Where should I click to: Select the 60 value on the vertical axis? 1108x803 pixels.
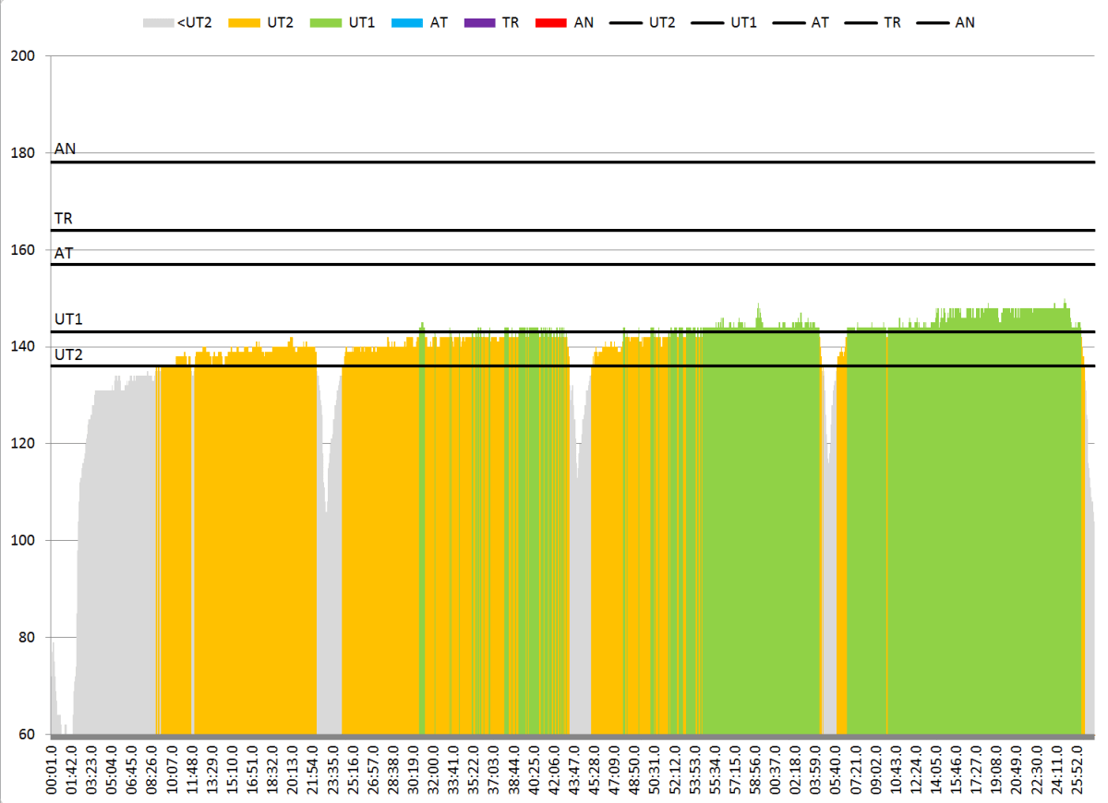pyautogui.click(x=26, y=735)
